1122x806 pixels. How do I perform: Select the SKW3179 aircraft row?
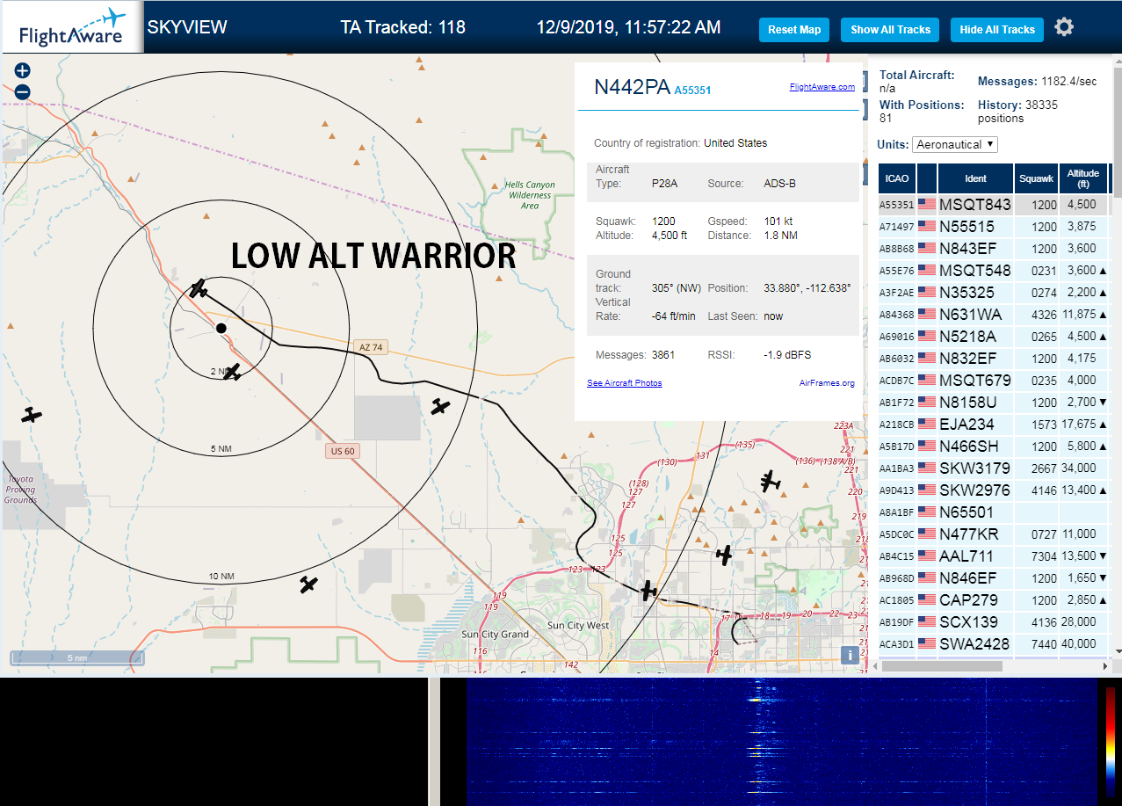(x=994, y=468)
